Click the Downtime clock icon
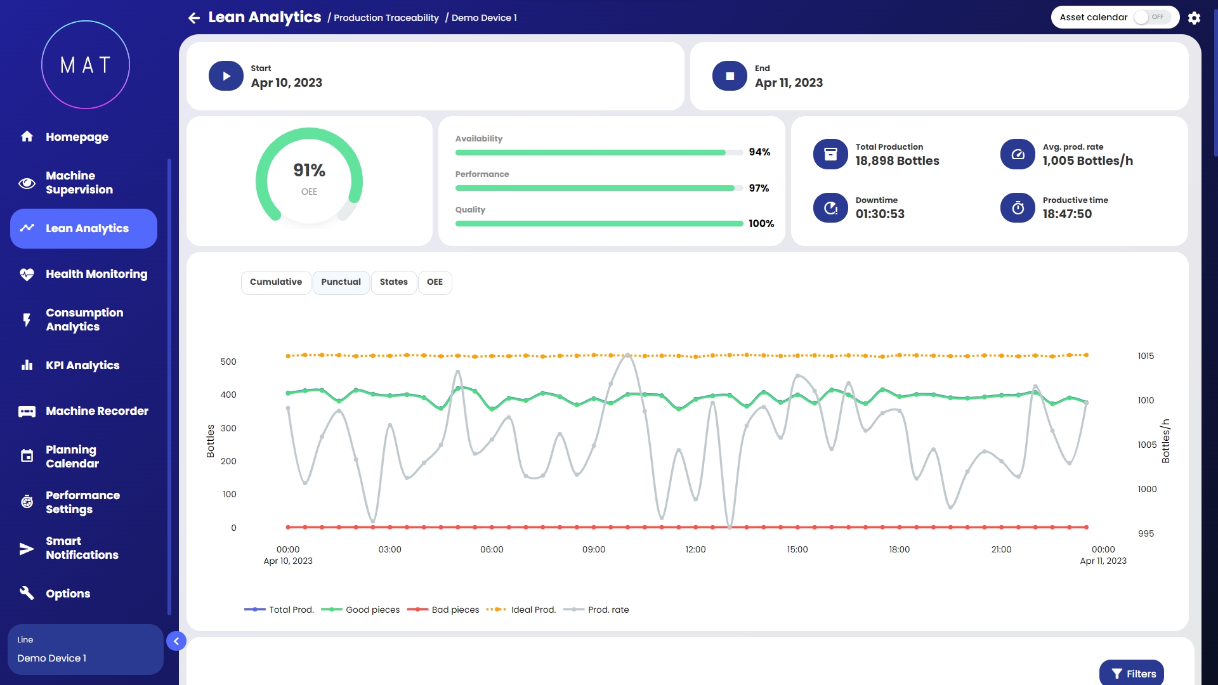Image resolution: width=1218 pixels, height=685 pixels. tap(830, 207)
